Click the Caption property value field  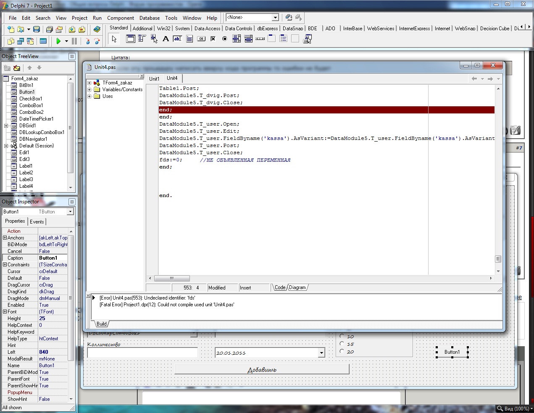pyautogui.click(x=53, y=258)
